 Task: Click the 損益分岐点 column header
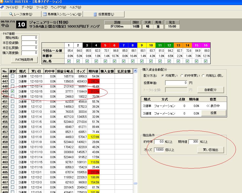(x=65, y=71)
